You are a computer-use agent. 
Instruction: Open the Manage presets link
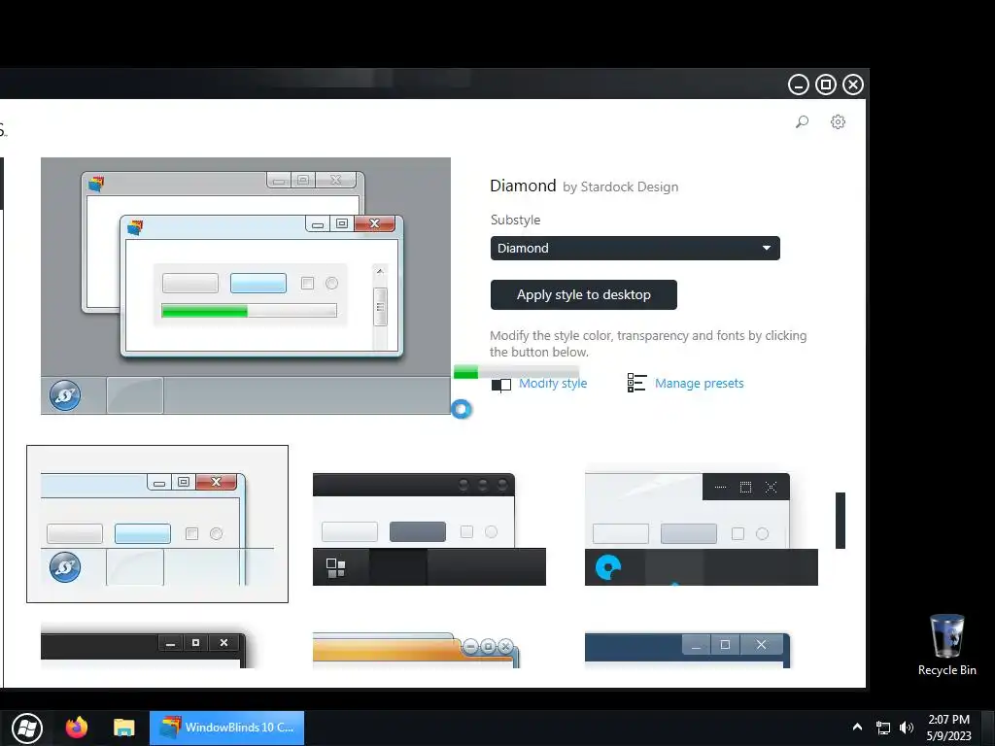point(699,383)
